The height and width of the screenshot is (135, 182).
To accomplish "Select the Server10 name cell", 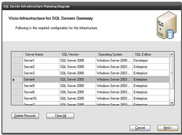I will coord(41,99).
